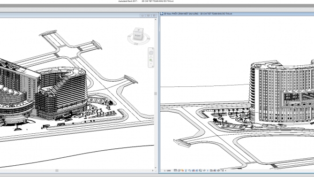Expand the Steering Wheels dropdown arrow
This screenshot has width=314, height=177.
click(x=151, y=56)
